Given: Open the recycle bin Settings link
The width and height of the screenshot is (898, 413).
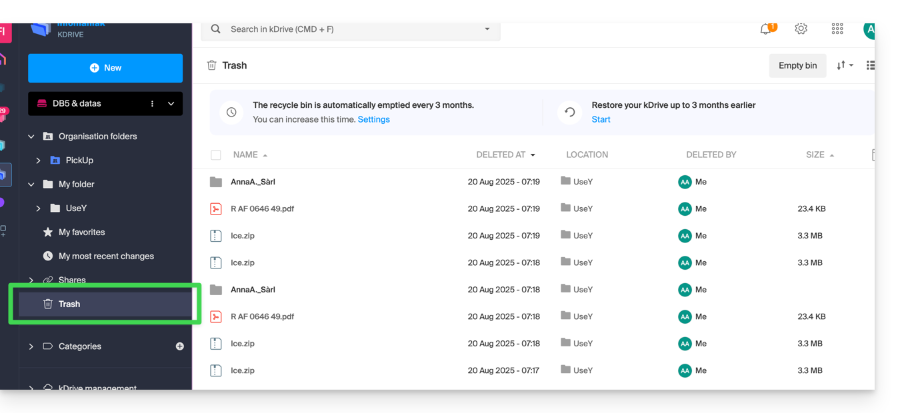Looking at the screenshot, I should click(x=373, y=120).
